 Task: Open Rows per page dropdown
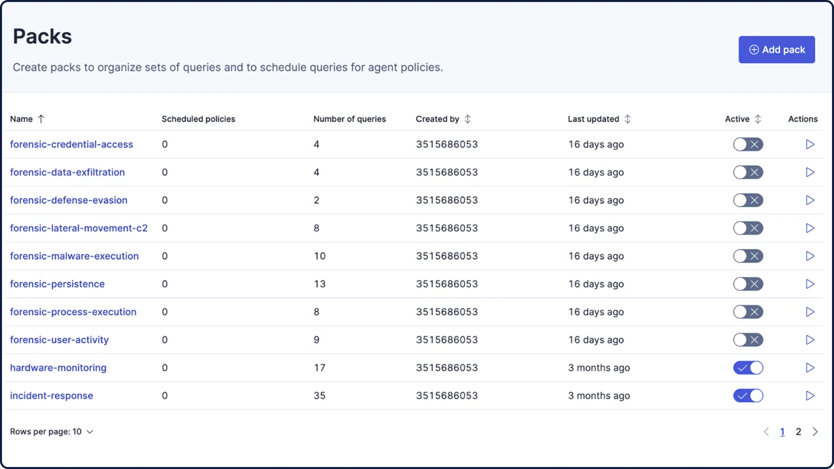click(52, 432)
